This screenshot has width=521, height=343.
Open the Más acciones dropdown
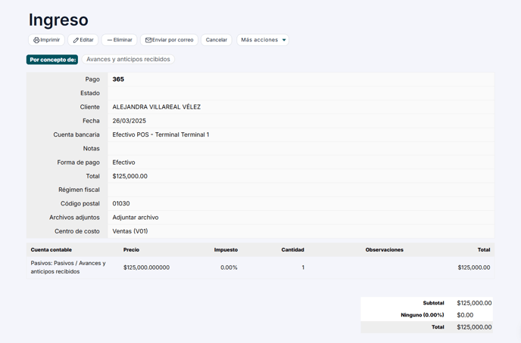(263, 40)
